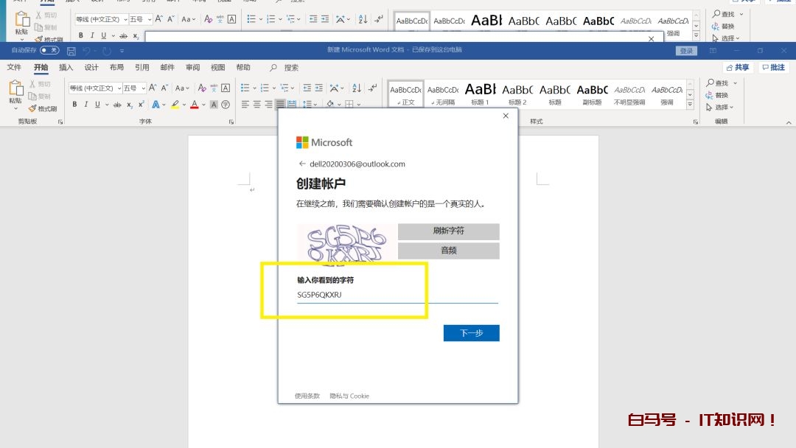The width and height of the screenshot is (796, 448).
Task: Click the font color red A swatch
Action: point(195,105)
